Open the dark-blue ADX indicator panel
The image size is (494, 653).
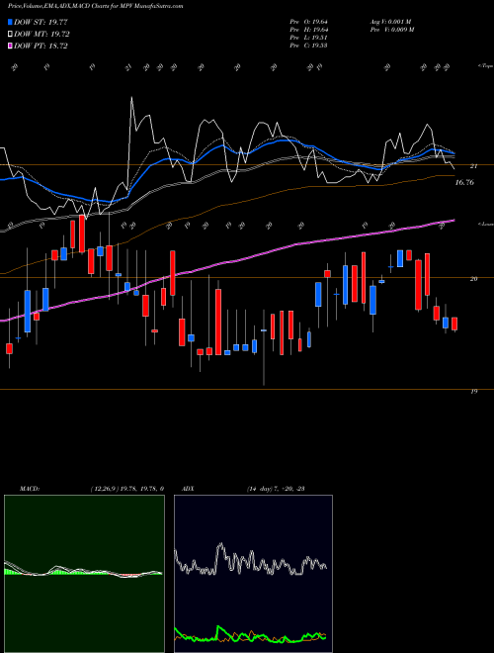click(253, 574)
